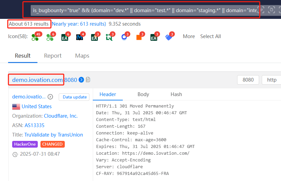
Task: Click the Vary: Accept-Encoding line
Action: coord(123,160)
